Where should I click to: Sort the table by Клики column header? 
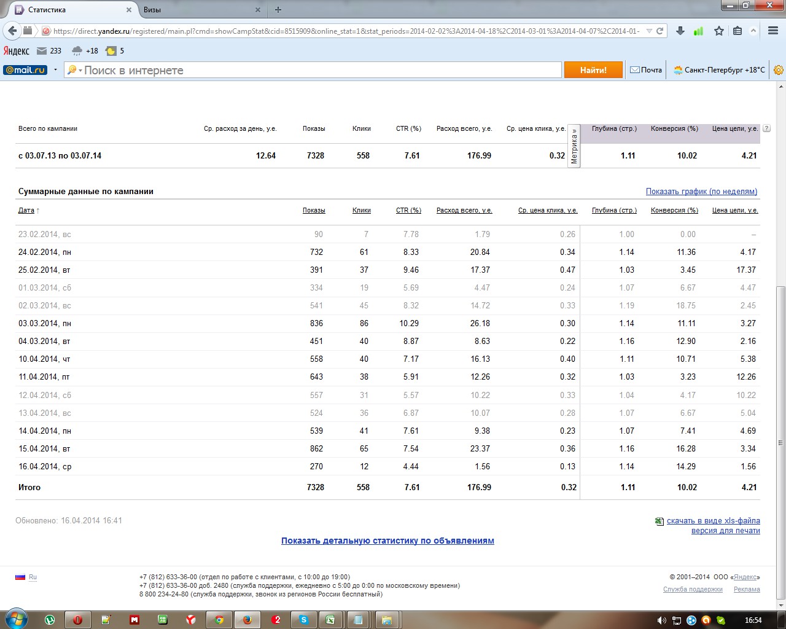coord(362,211)
